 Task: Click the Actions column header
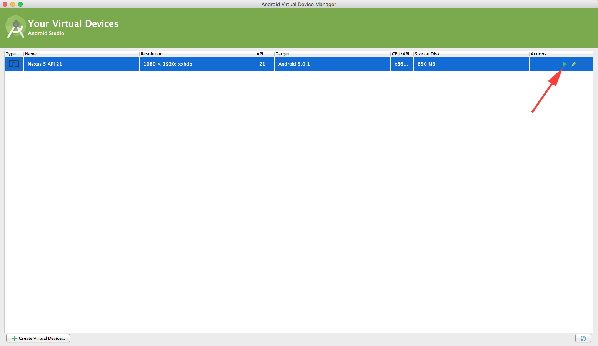[561, 54]
